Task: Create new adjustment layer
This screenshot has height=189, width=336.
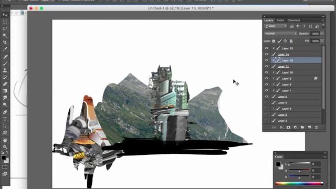Action: click(295, 127)
